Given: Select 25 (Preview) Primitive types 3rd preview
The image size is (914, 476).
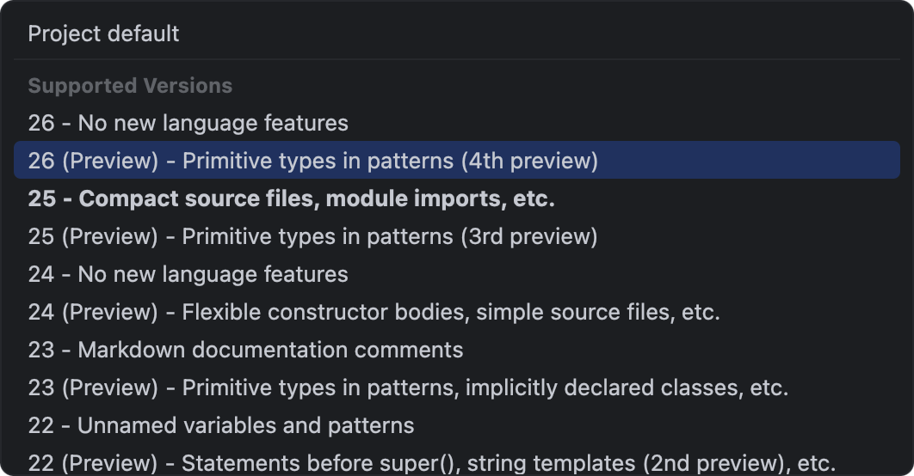Looking at the screenshot, I should (x=312, y=236).
